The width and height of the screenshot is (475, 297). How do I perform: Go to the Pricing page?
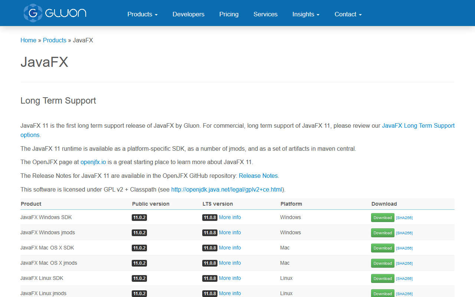click(x=229, y=14)
